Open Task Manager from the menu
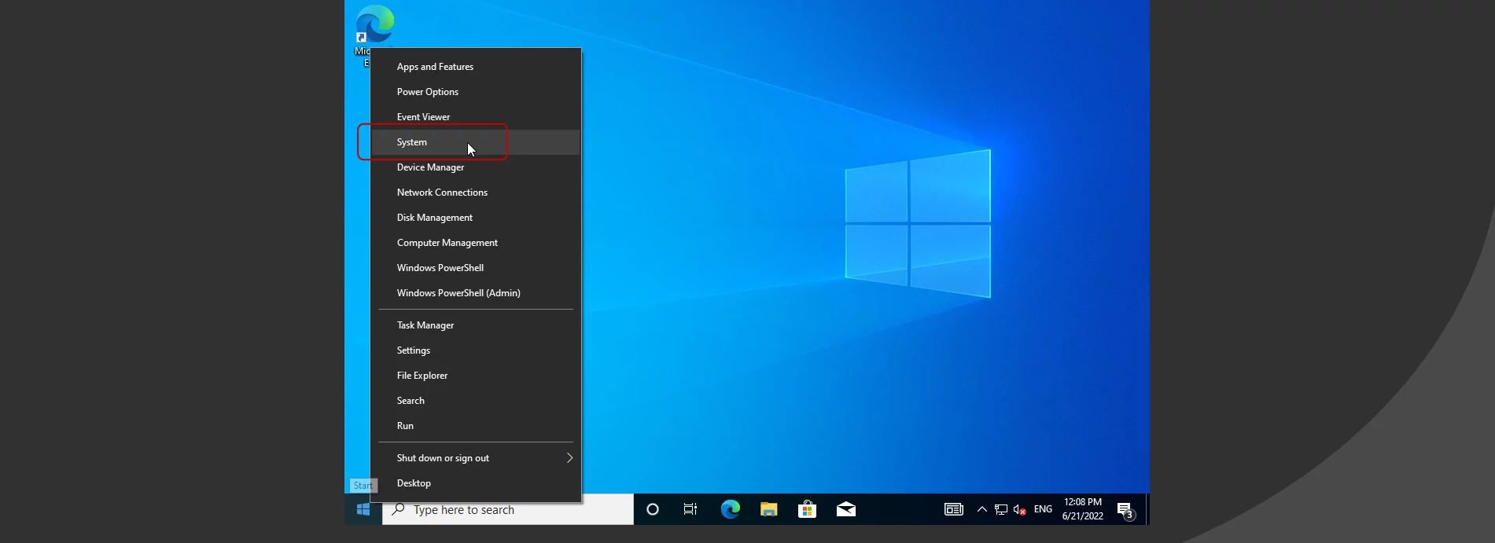 coord(476,325)
